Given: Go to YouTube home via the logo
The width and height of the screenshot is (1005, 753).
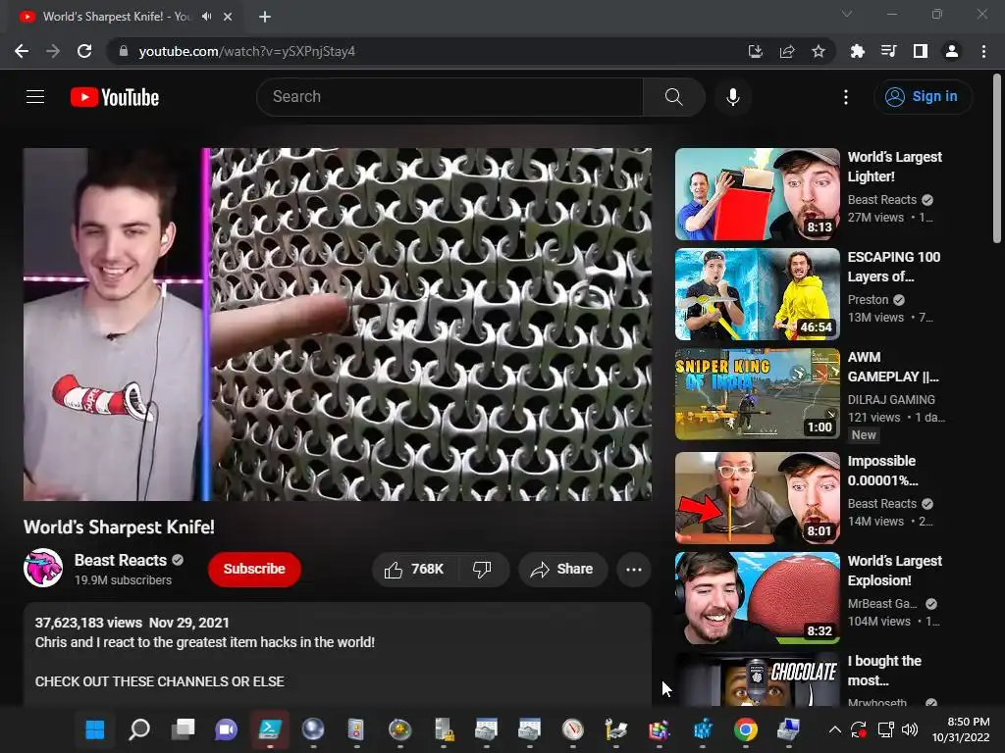Looking at the screenshot, I should 115,97.
